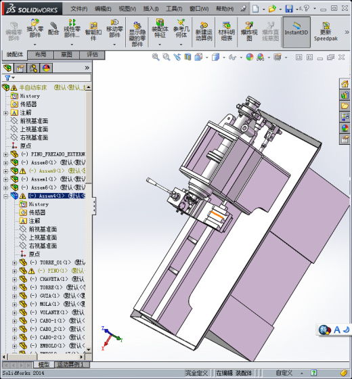This screenshot has height=379, width=352.
Task: Click the Section View icon
Action: [188, 58]
